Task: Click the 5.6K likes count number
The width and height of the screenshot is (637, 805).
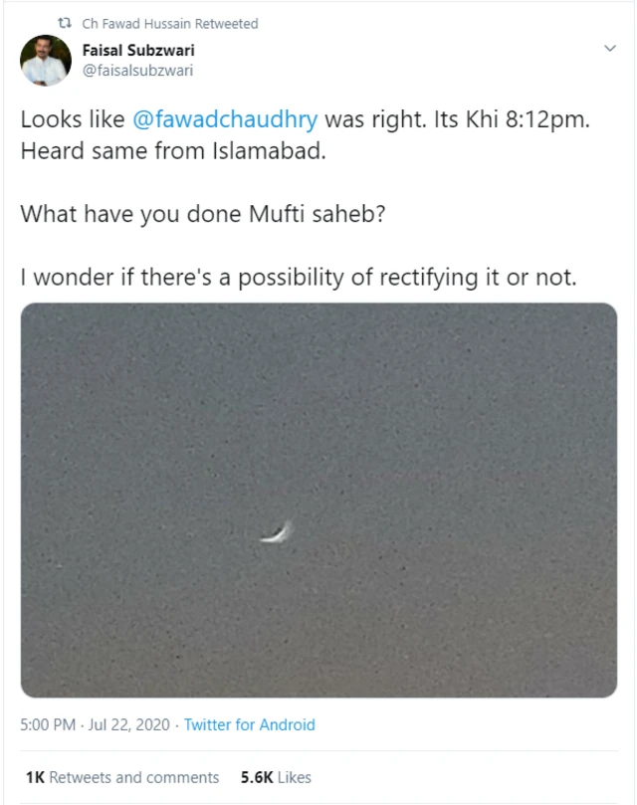Action: pyautogui.click(x=257, y=777)
